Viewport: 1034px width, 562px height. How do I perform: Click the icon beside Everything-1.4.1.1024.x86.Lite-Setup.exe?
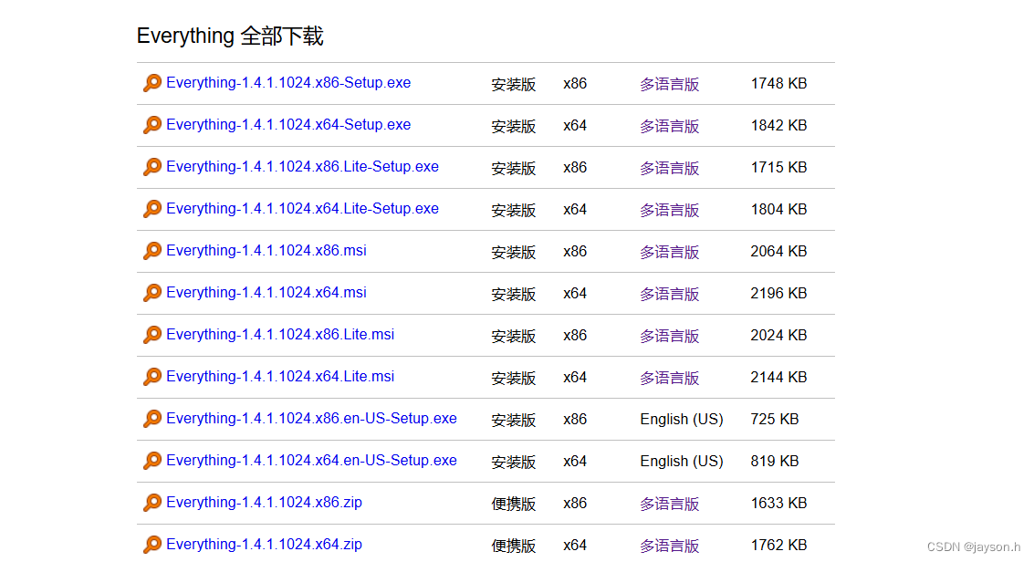(x=152, y=167)
